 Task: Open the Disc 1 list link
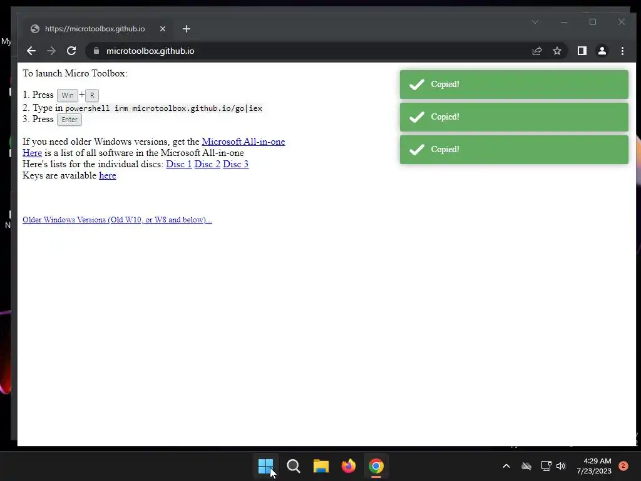point(178,164)
